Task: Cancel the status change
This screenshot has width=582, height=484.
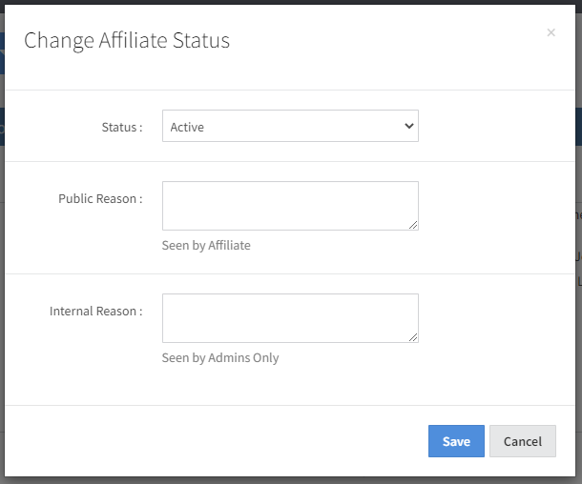Action: tap(522, 441)
